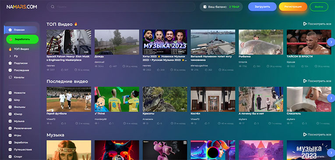Click the 'Красоты' video title
This screenshot has height=160, width=335.
click(148, 114)
